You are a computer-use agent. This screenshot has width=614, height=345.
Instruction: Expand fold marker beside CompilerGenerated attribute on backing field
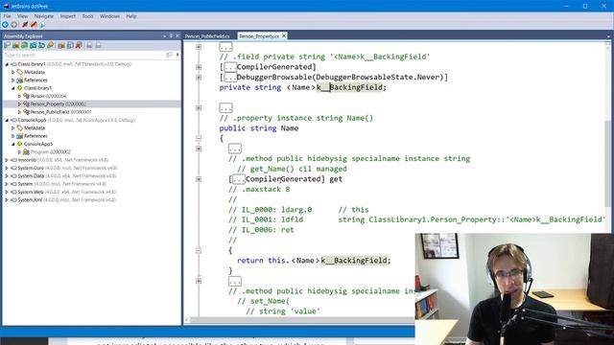point(199,67)
